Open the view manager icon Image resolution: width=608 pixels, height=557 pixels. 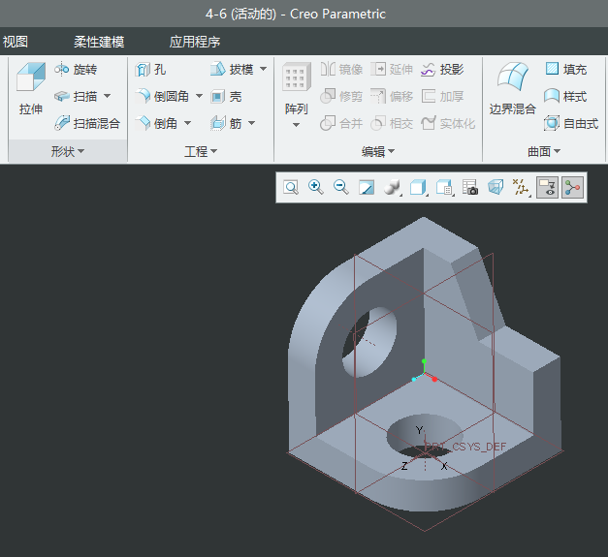click(444, 188)
